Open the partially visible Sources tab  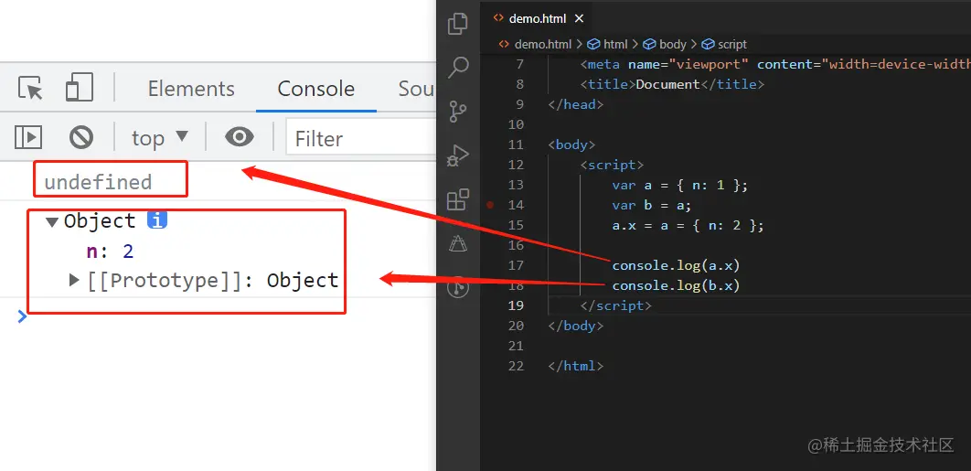(416, 89)
